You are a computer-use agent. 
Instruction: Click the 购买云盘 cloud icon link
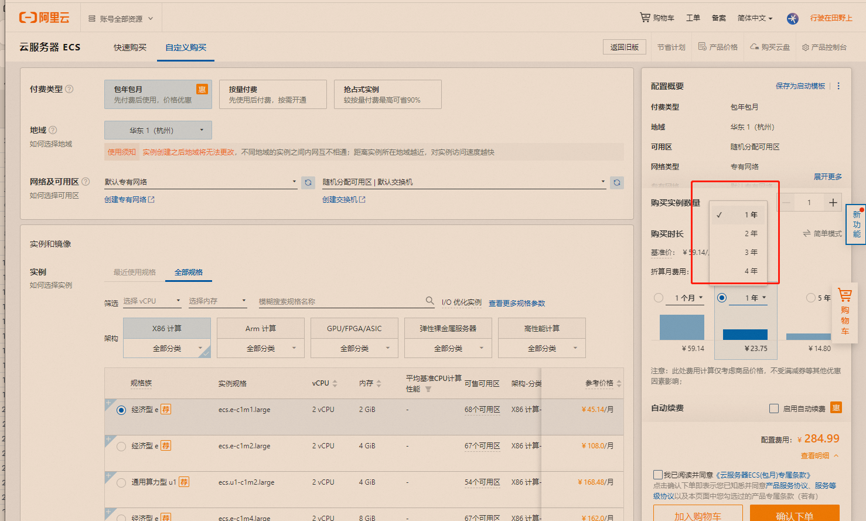coord(755,46)
